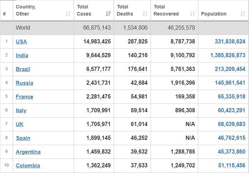249x173 pixels.
Task: Click Brazil population 213,209,454 link
Action: pos(230,69)
